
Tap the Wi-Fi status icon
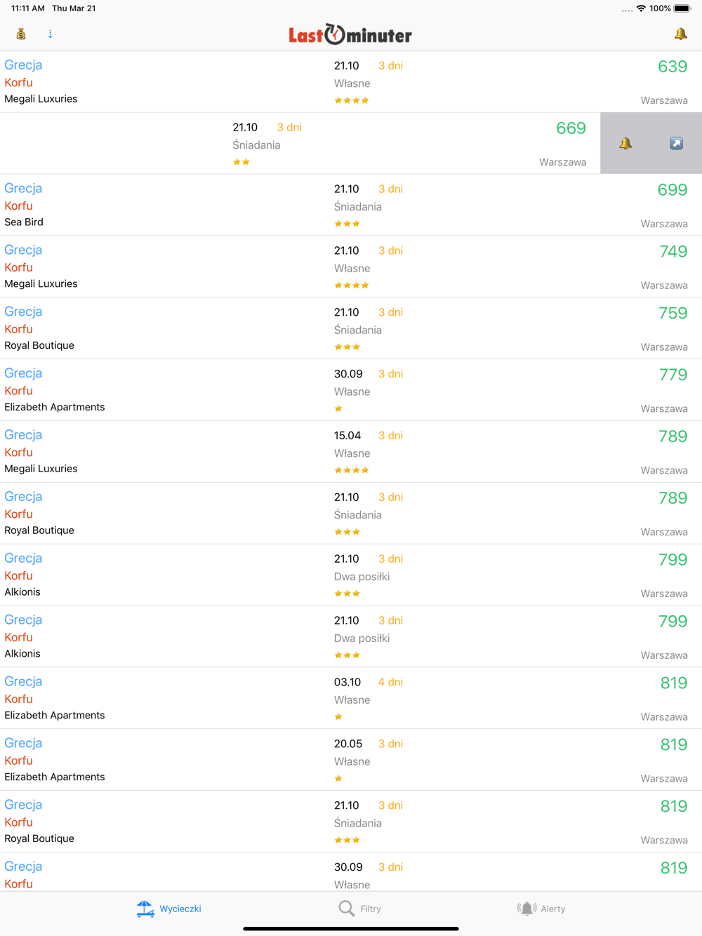pyautogui.click(x=641, y=8)
